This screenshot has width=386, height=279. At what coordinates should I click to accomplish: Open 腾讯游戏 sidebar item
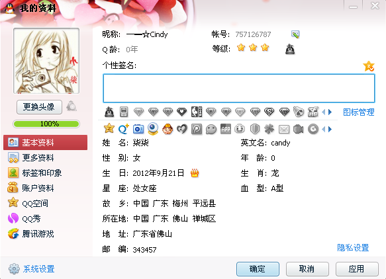pyautogui.click(x=30, y=234)
